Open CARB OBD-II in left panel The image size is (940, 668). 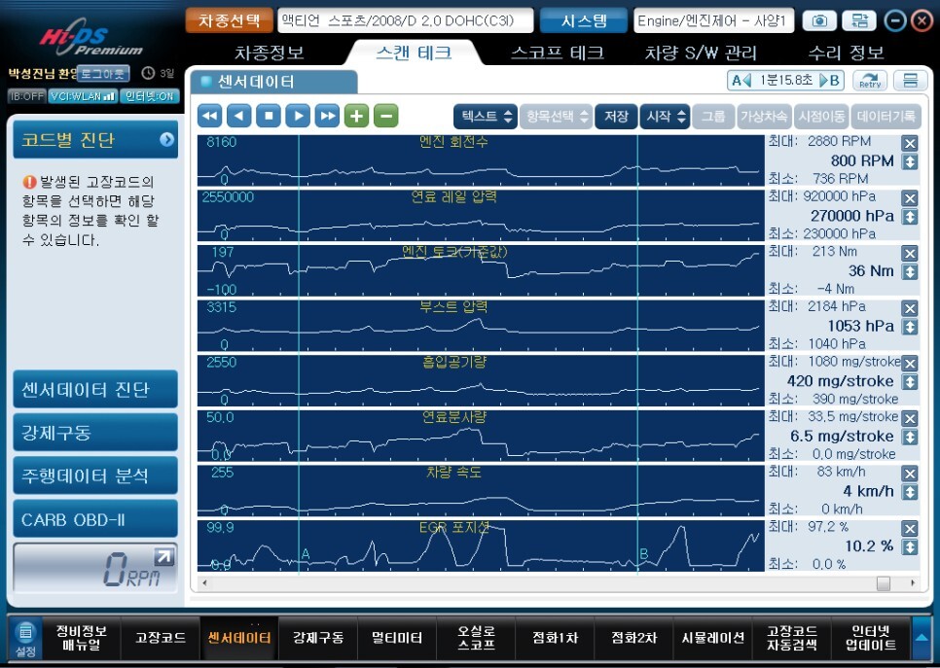95,519
